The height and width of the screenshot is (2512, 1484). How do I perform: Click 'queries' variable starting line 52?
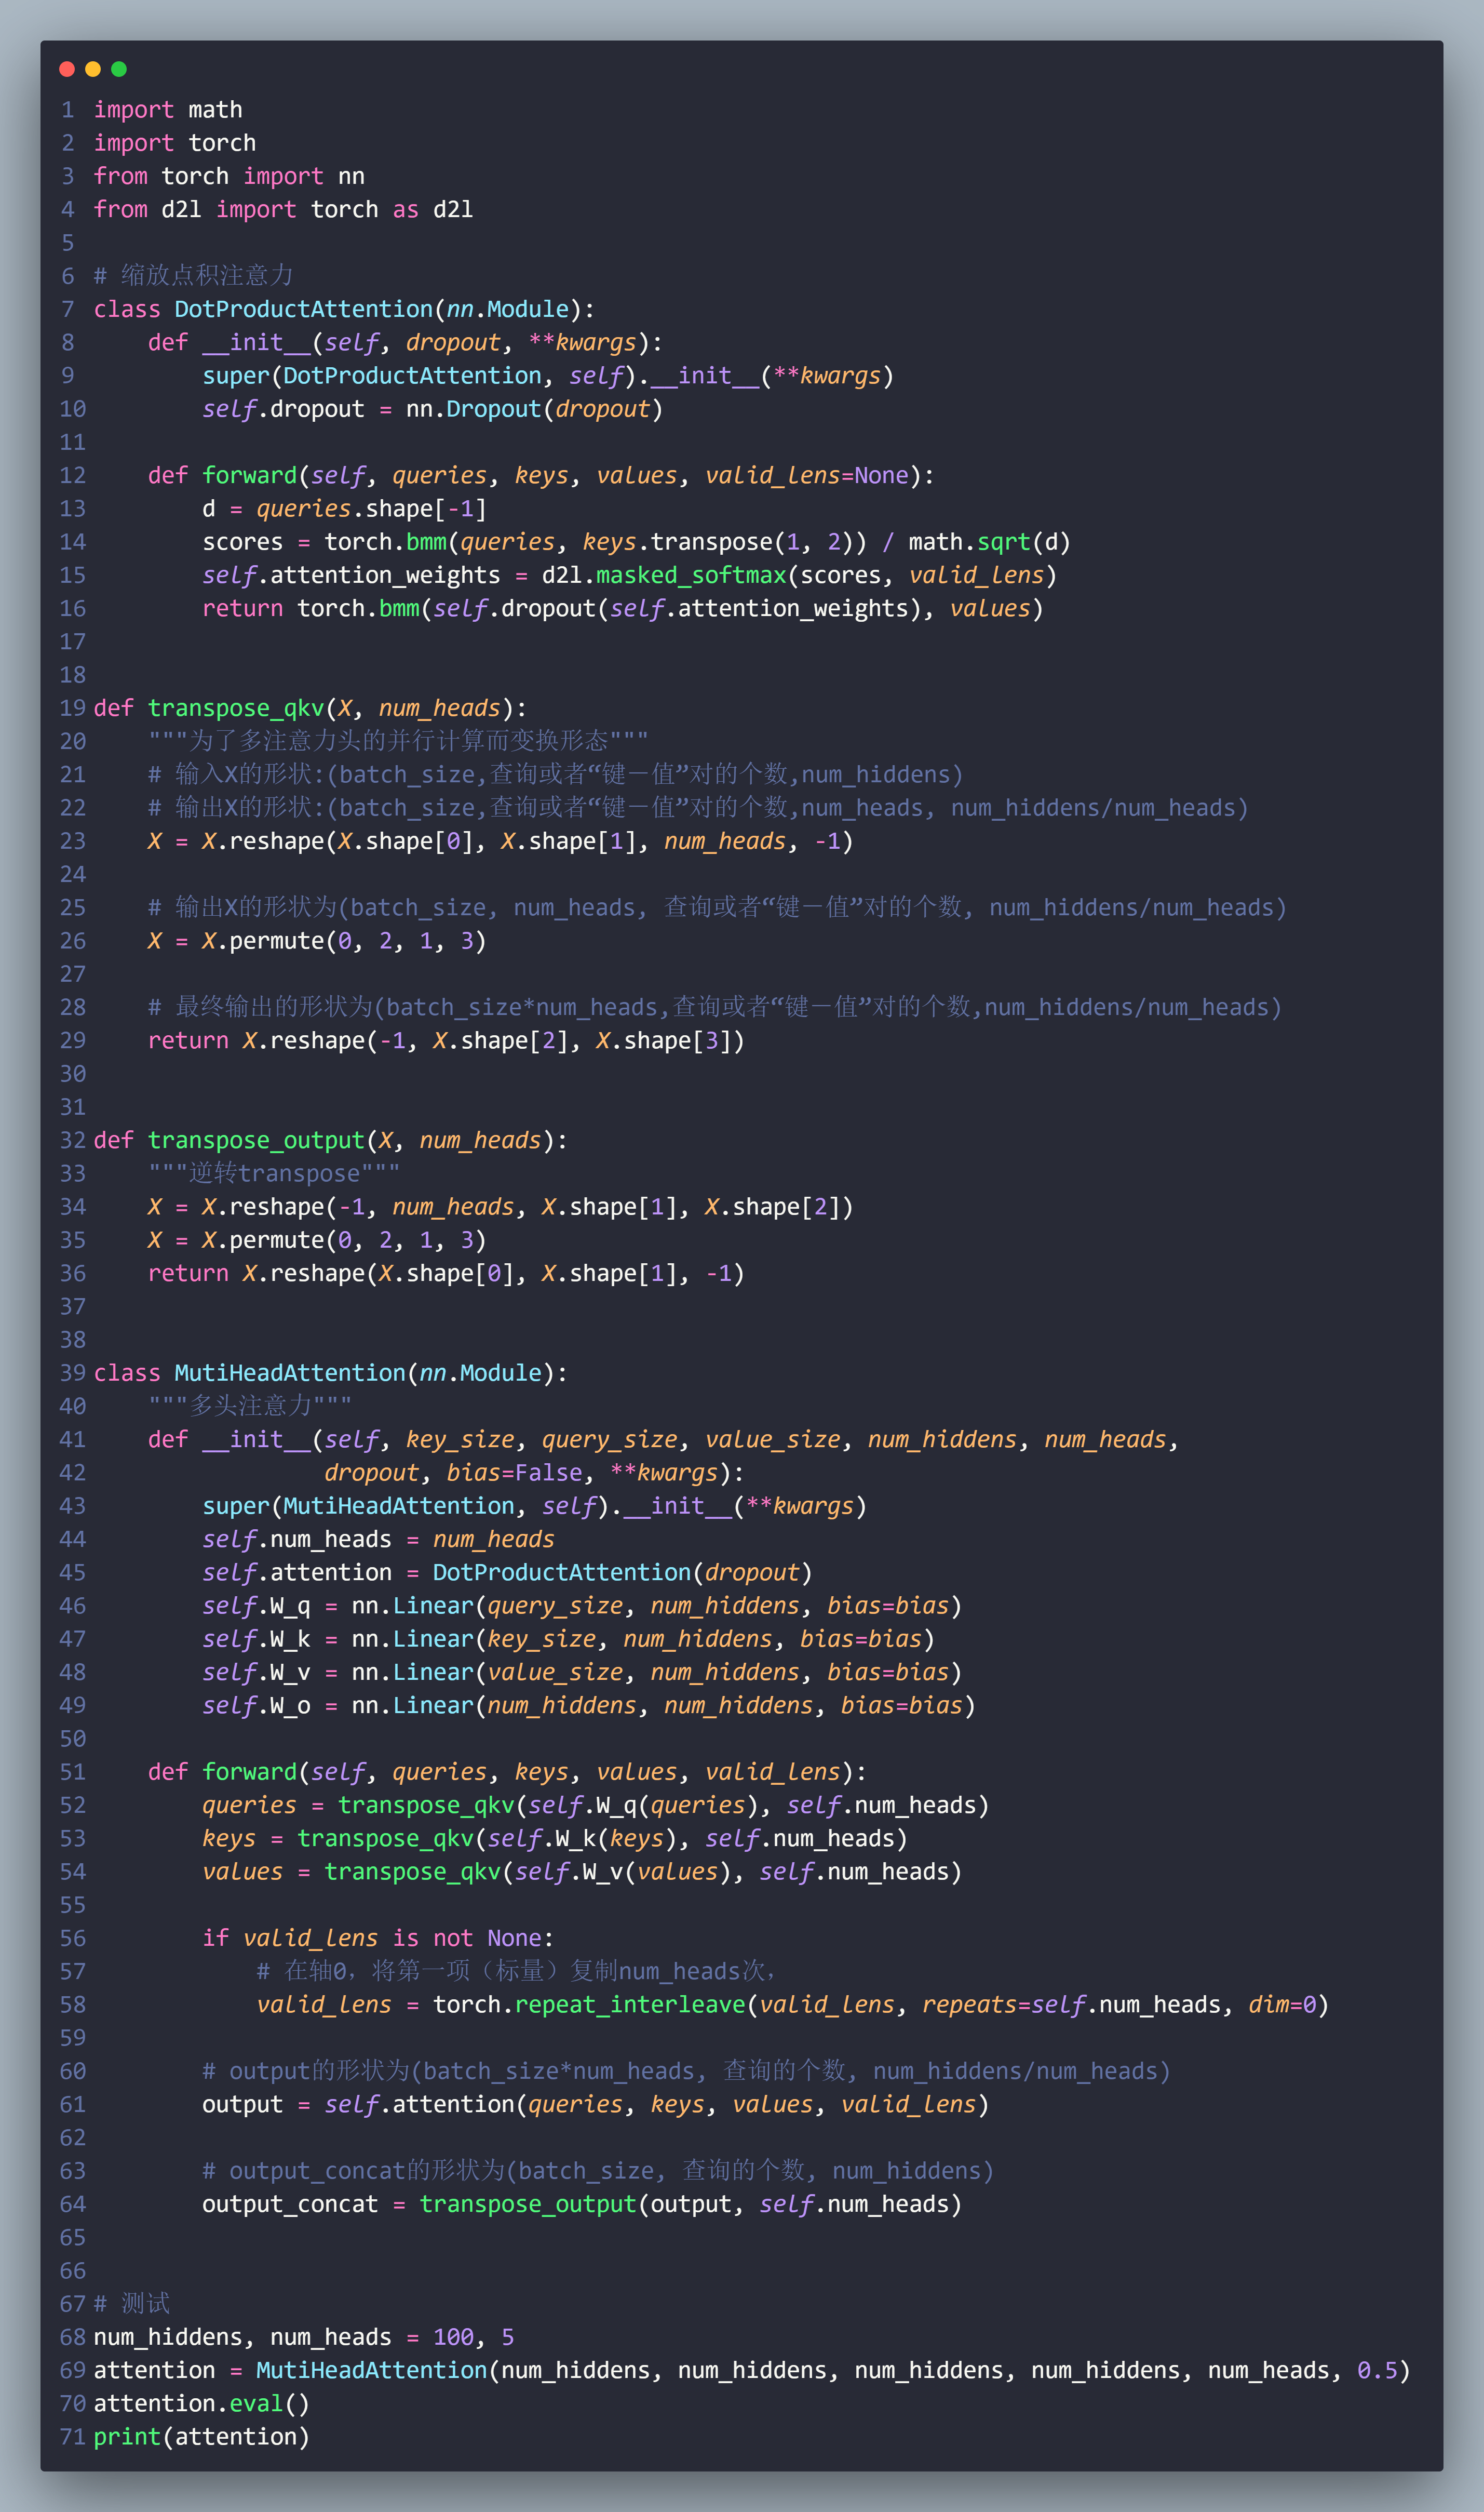tap(249, 1806)
